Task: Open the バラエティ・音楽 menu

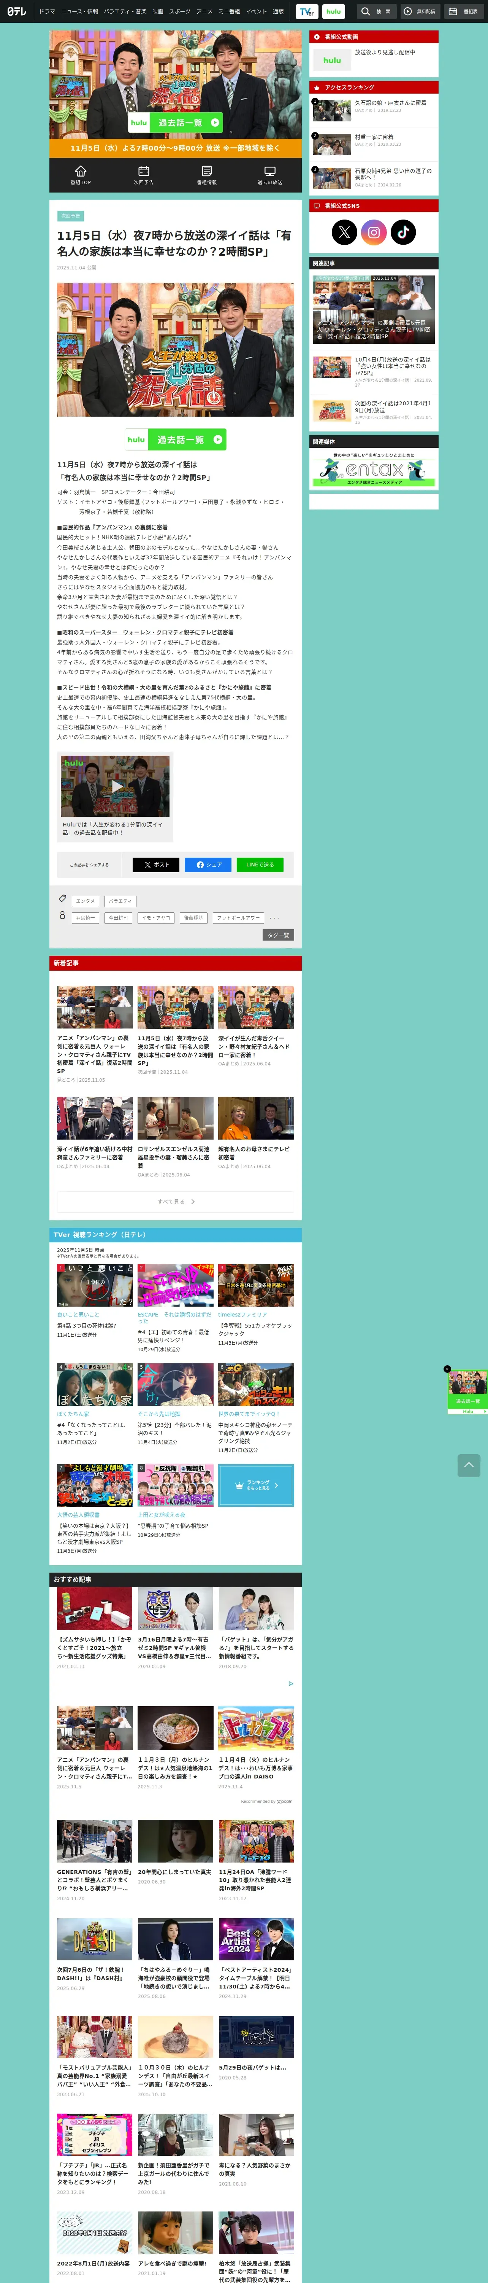Action: pyautogui.click(x=125, y=11)
